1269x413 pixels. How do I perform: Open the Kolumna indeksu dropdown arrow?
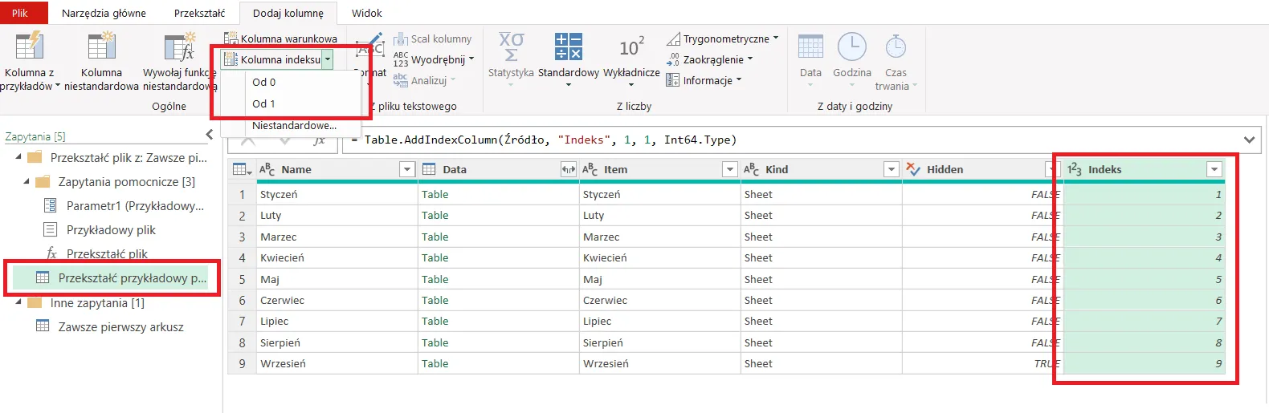(x=328, y=59)
